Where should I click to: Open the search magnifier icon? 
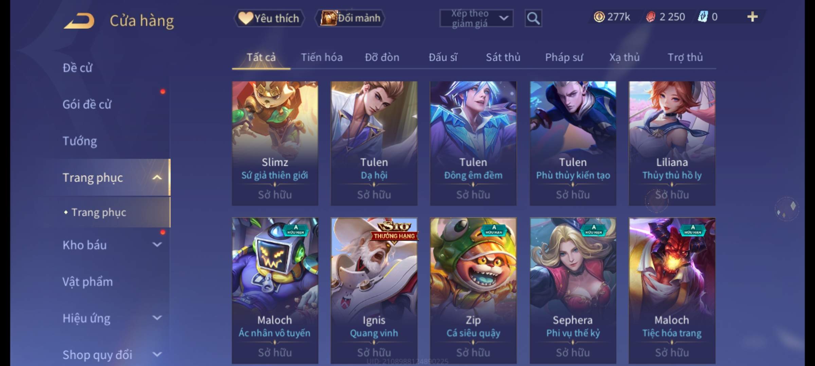coord(533,18)
